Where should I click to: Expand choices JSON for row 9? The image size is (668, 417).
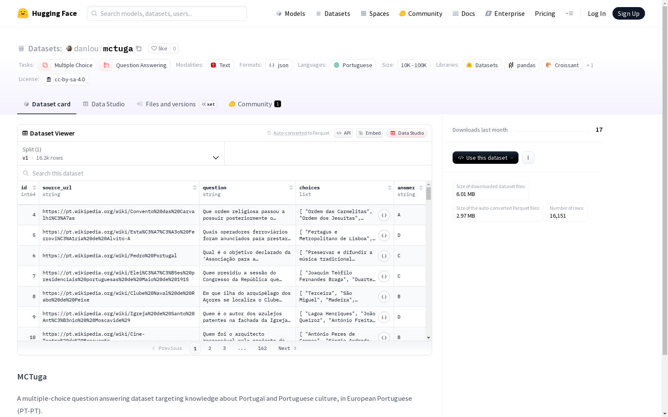(384, 317)
